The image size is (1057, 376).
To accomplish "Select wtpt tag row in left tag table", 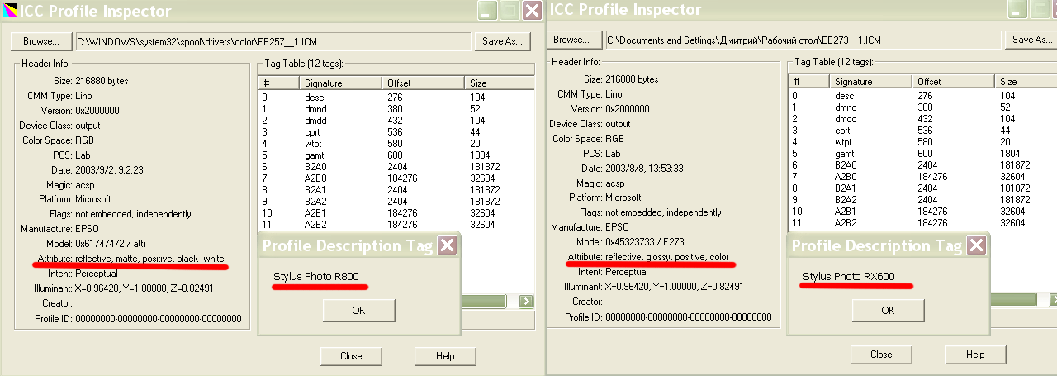I will coord(396,143).
